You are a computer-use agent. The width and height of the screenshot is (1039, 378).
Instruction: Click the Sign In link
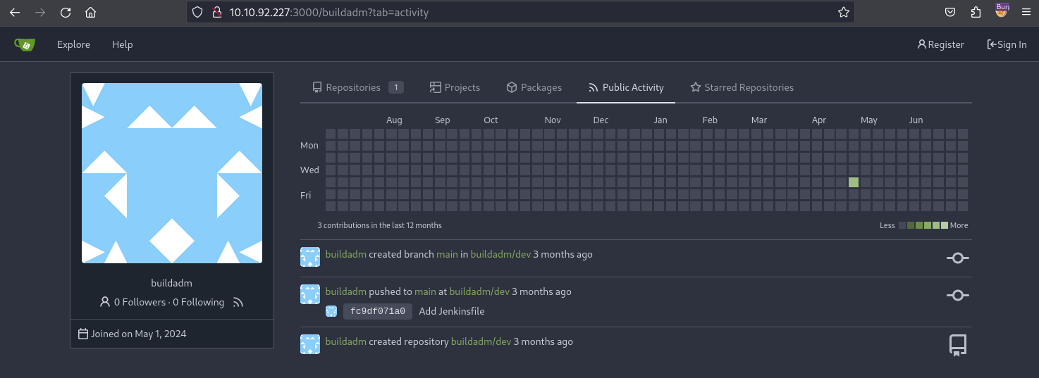pyautogui.click(x=1007, y=44)
